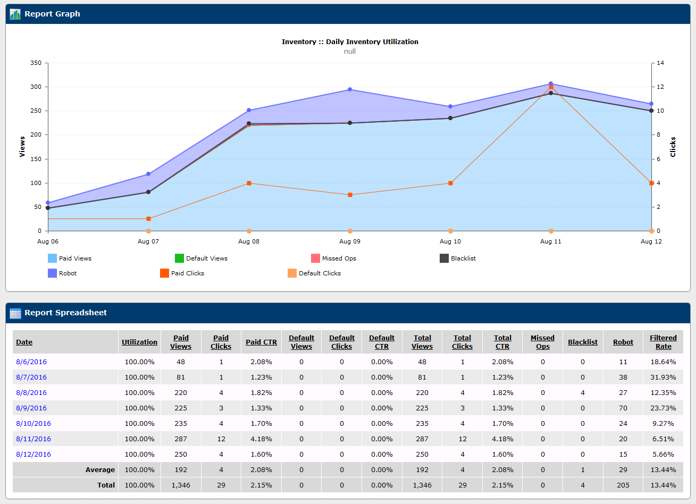Image resolution: width=696 pixels, height=504 pixels.
Task: Open the 8/7/2016 date link
Action: 31,377
